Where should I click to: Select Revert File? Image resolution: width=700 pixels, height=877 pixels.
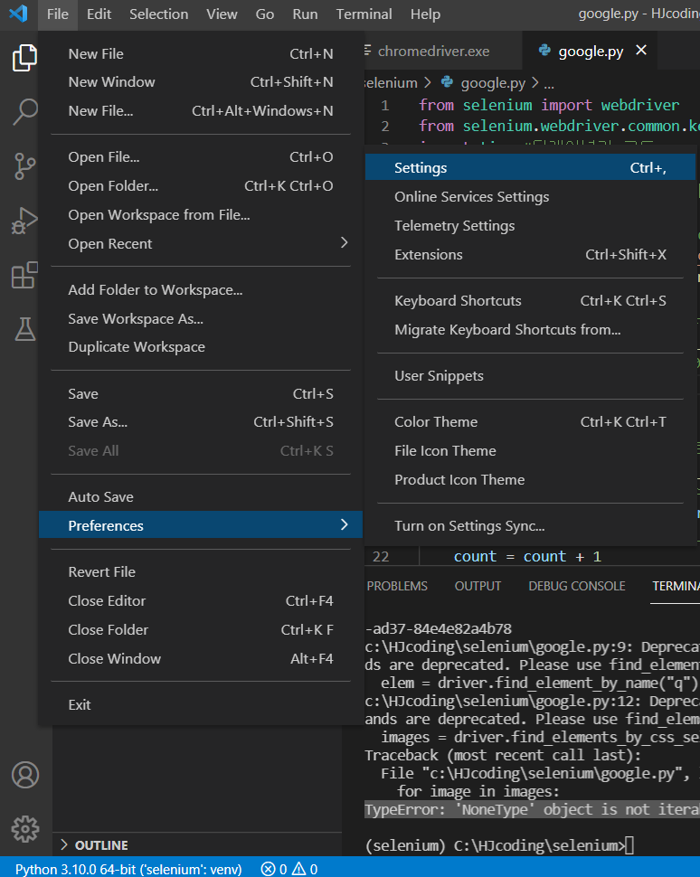click(x=200, y=571)
